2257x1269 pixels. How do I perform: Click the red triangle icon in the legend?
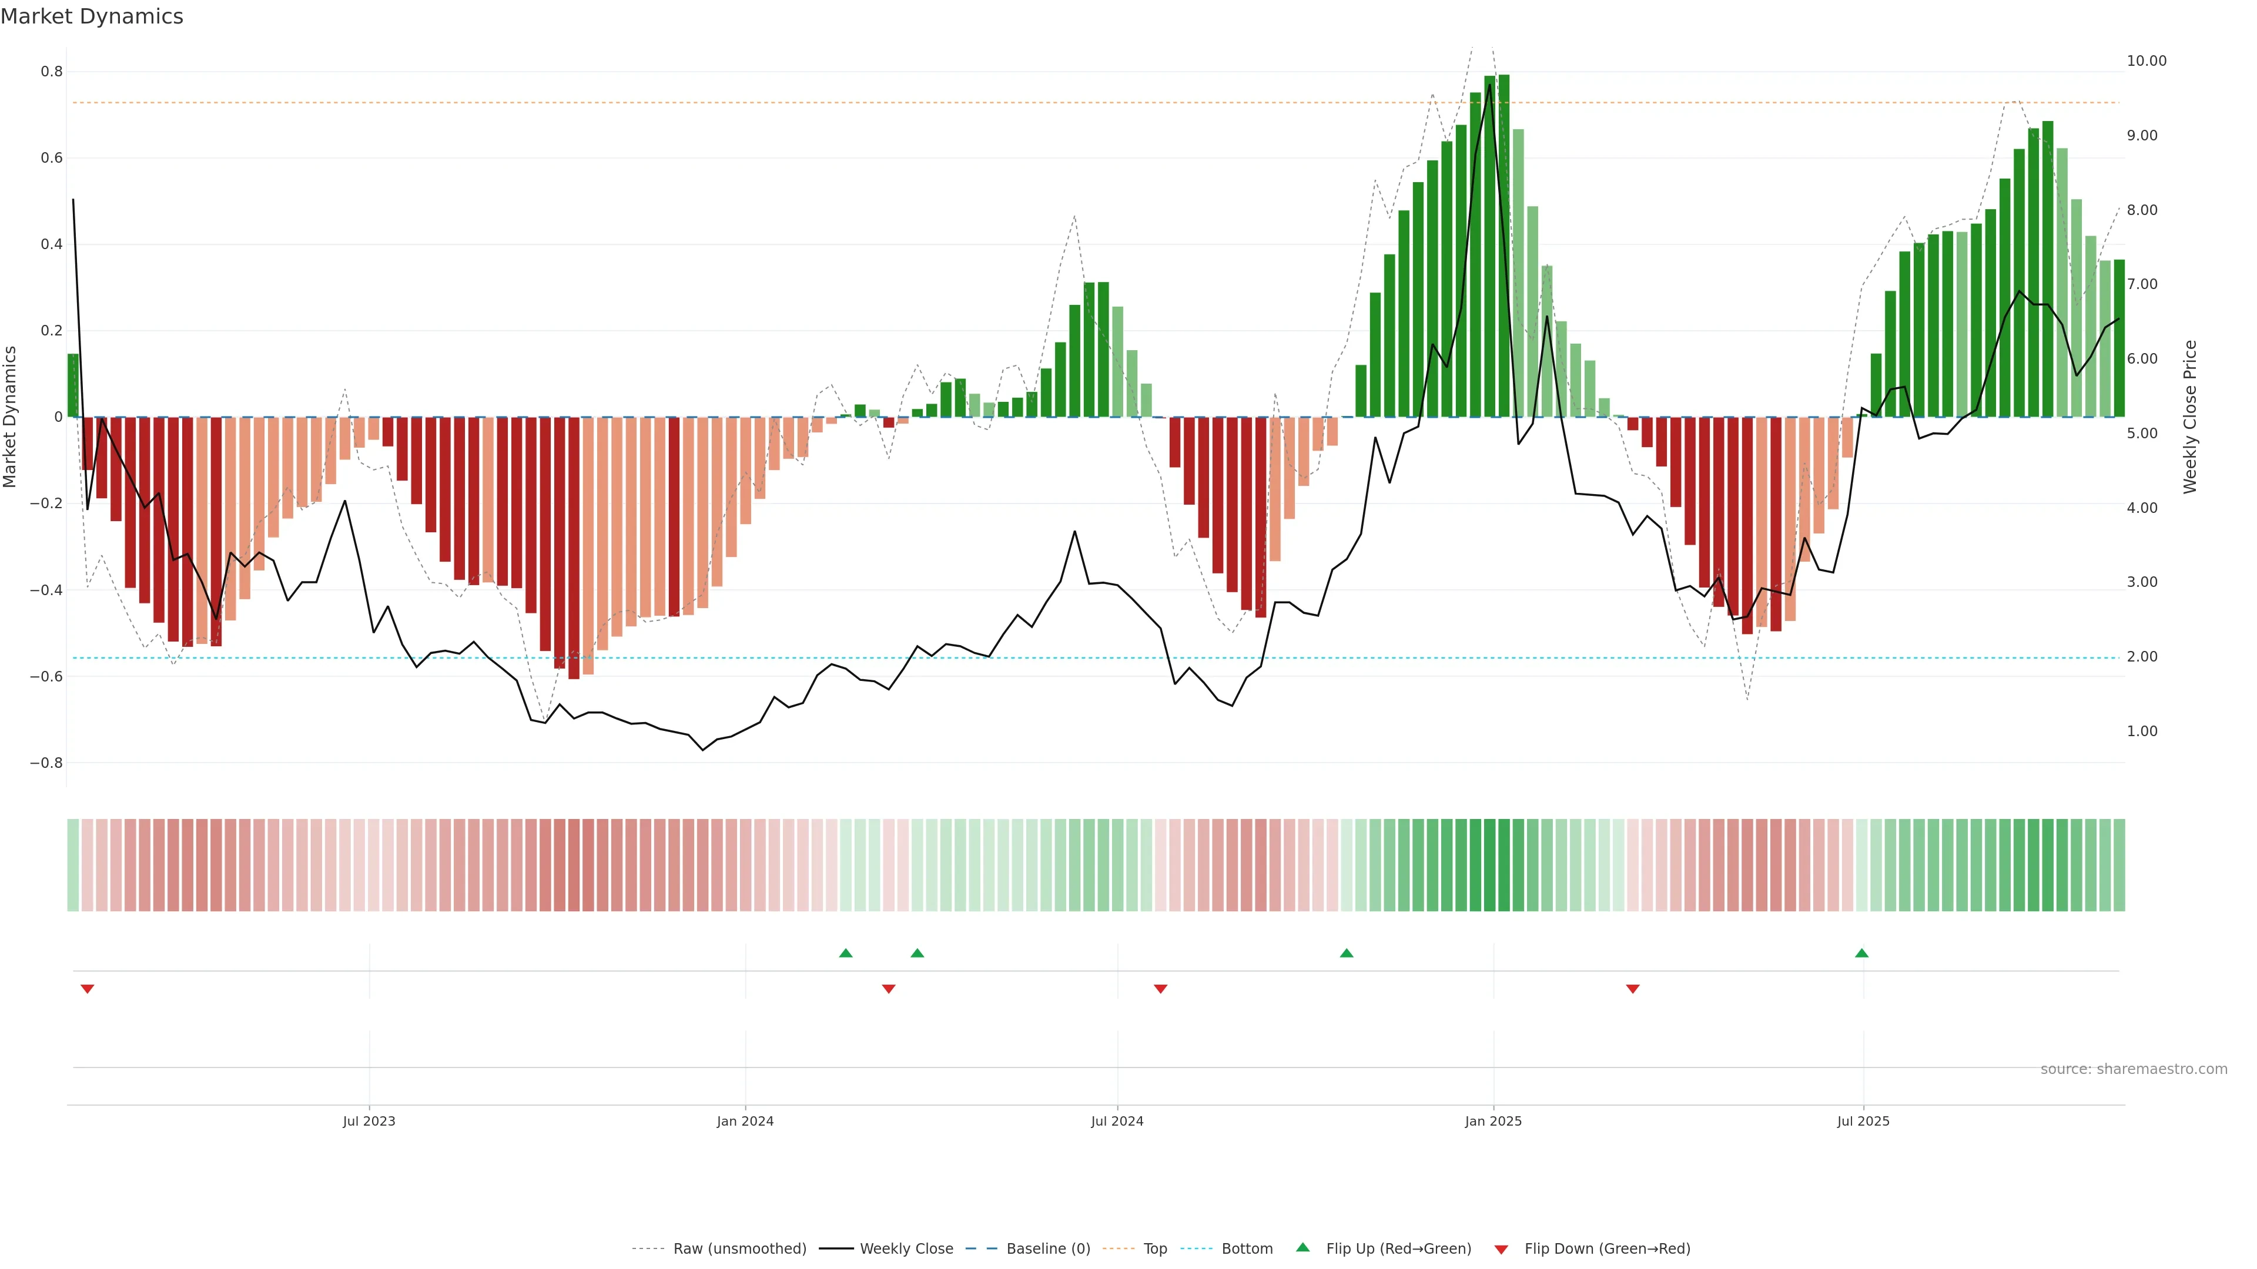(x=1501, y=1249)
